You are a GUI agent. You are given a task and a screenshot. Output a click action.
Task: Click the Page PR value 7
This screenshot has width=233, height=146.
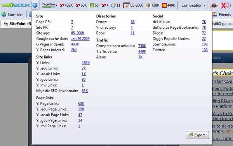pyautogui.click(x=72, y=22)
